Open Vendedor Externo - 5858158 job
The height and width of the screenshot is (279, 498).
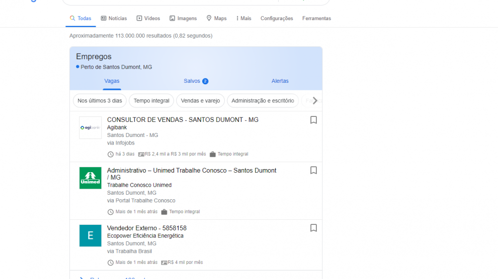(147, 228)
